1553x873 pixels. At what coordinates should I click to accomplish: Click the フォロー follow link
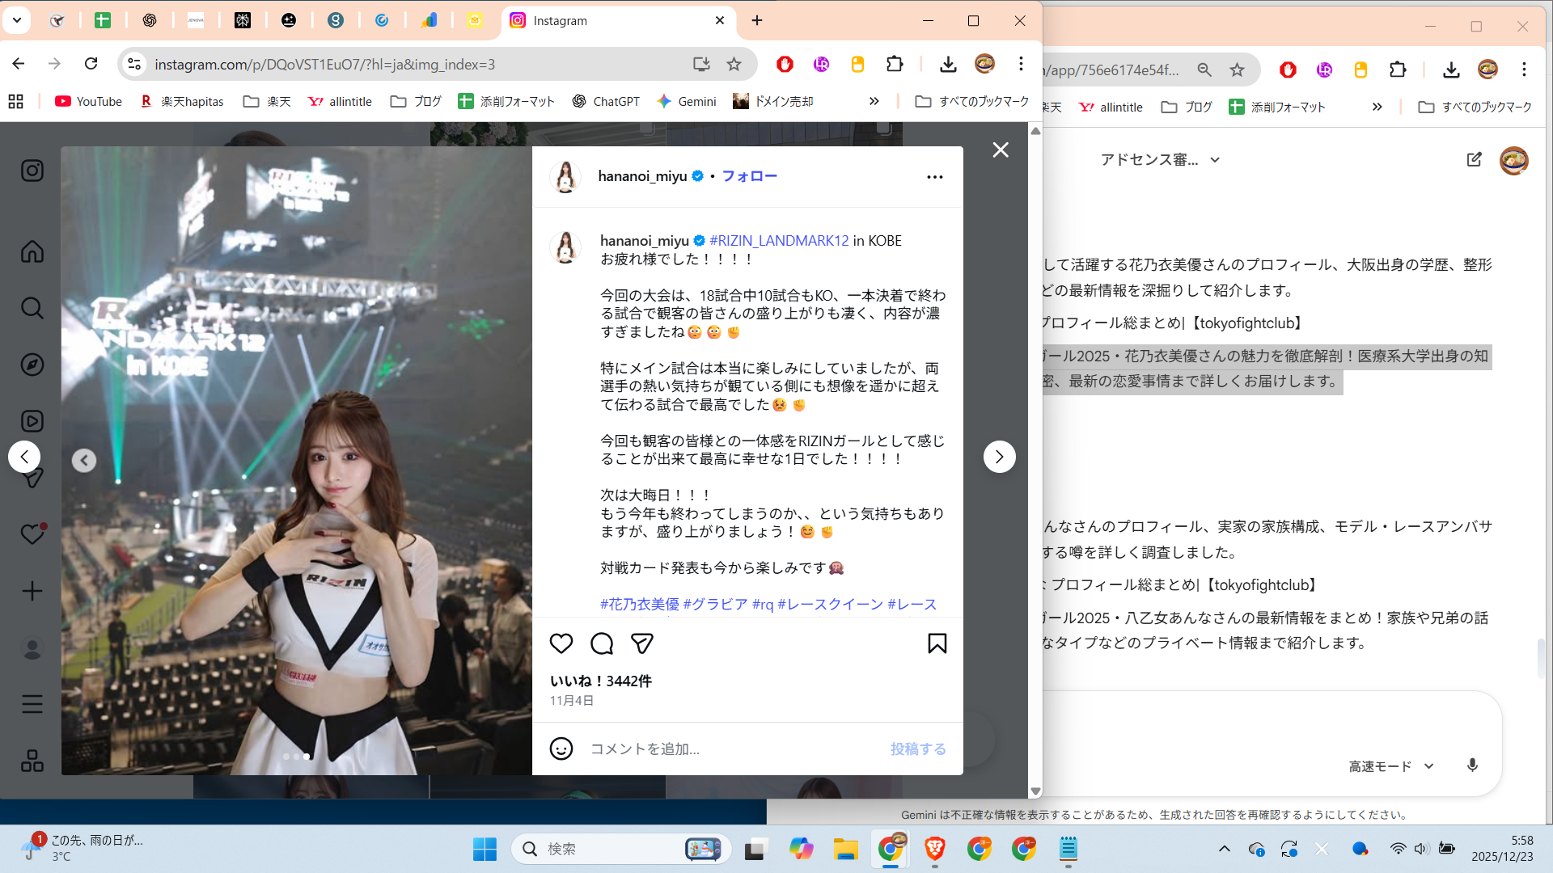[x=749, y=176]
